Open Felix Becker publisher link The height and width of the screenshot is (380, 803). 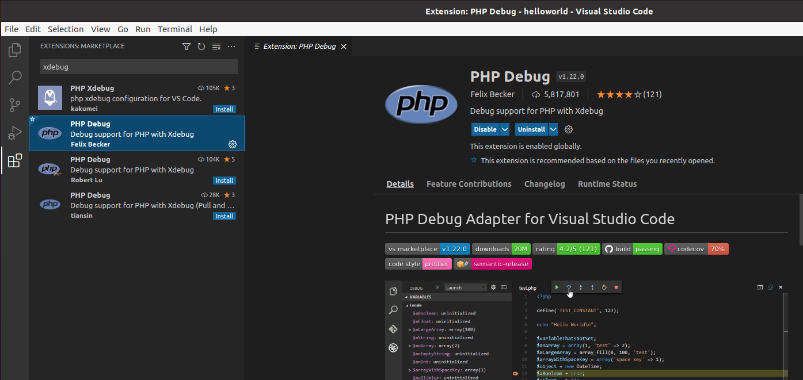point(493,94)
